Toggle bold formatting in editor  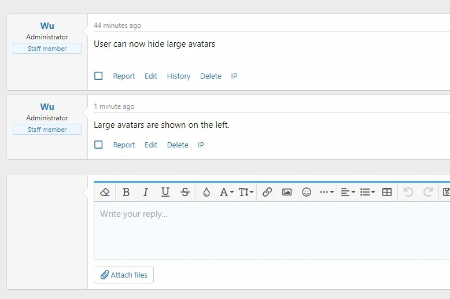tap(126, 192)
